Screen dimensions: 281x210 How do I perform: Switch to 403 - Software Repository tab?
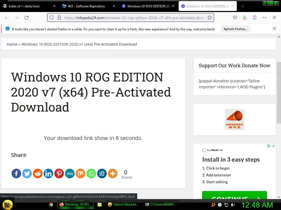point(86,6)
